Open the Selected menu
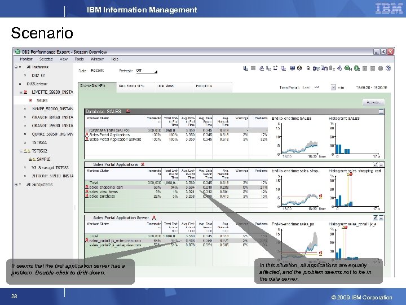Screen dimensions: 406x305 [x=46, y=59]
